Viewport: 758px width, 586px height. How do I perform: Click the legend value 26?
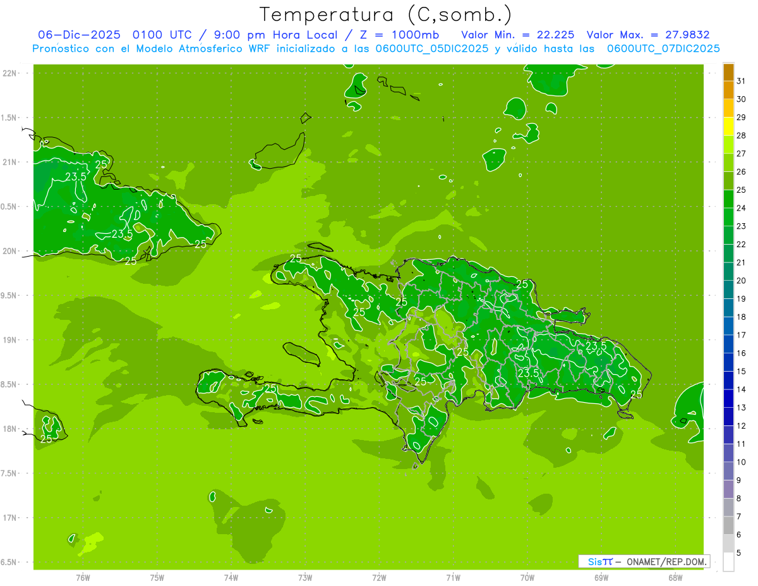pos(742,171)
